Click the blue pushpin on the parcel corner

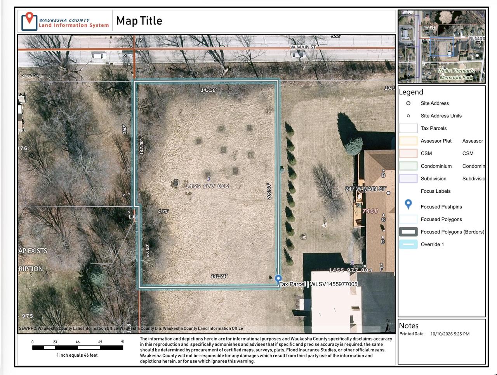tap(278, 279)
